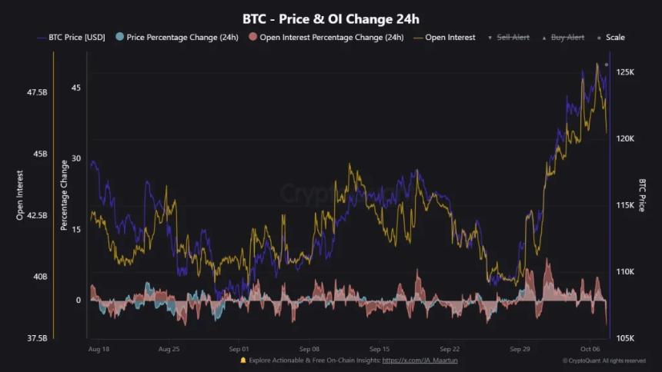Click the bell icon in the footer
Screen dimensions: 662x372
pos(243,360)
